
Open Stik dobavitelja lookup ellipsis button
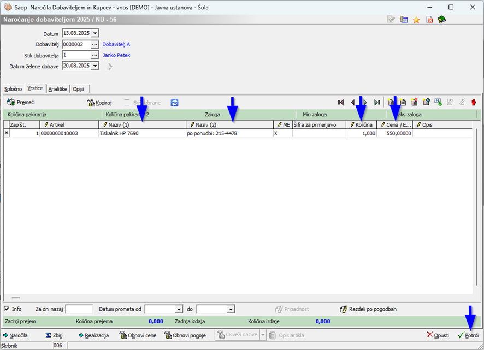pos(95,55)
